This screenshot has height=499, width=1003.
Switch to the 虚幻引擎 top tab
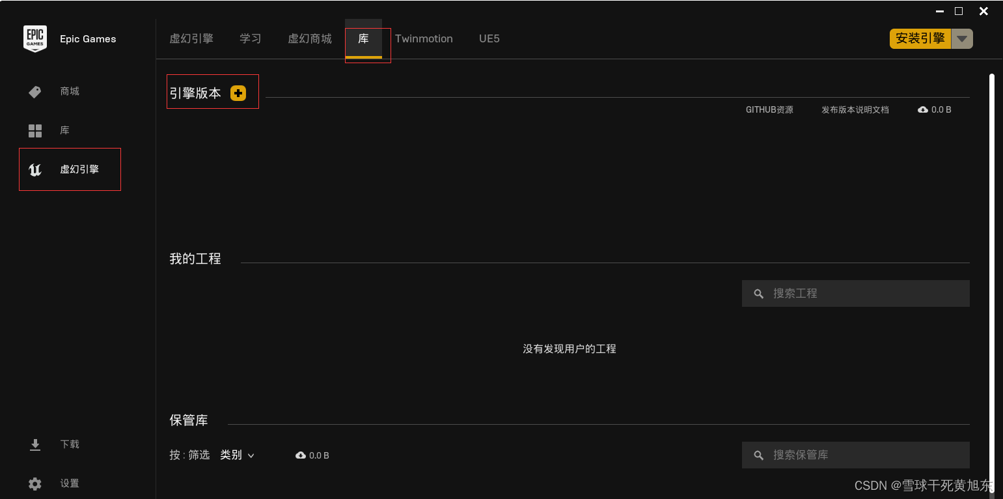click(191, 39)
